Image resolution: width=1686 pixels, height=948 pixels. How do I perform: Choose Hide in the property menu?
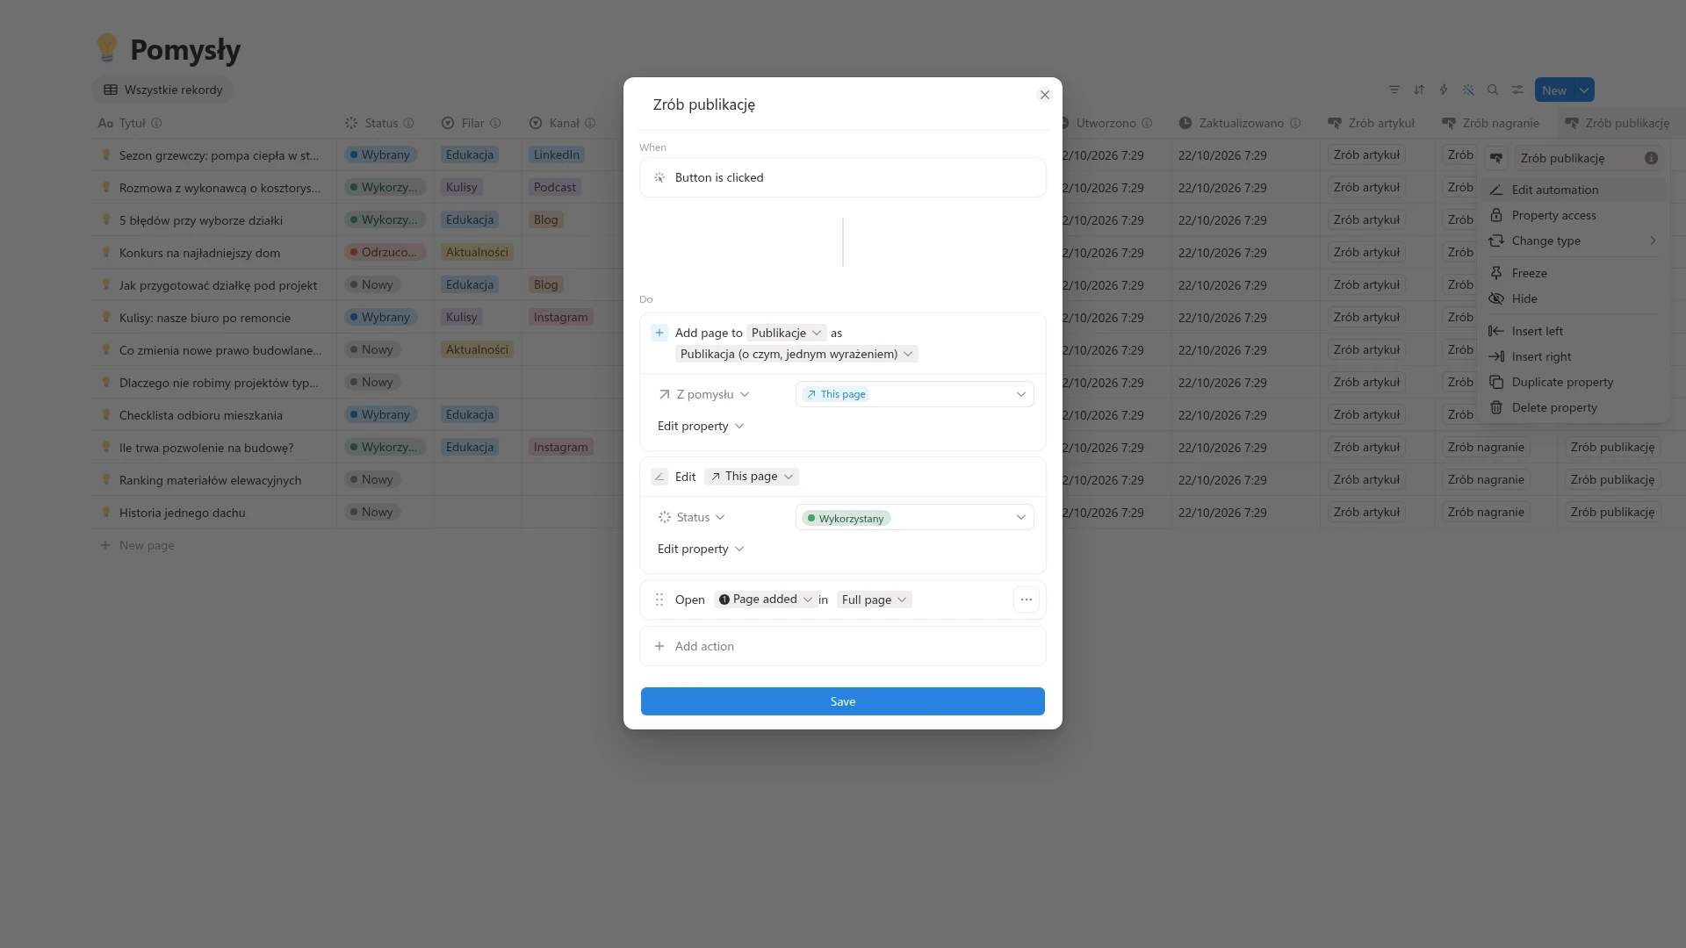[x=1574, y=298]
